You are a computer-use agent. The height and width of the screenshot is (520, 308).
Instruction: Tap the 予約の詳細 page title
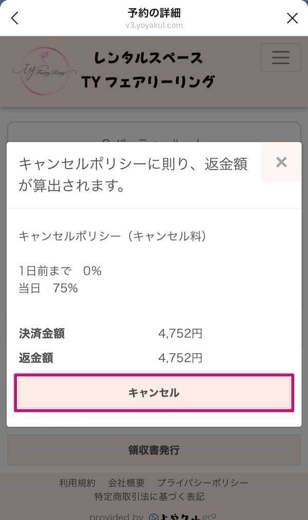pos(154,12)
